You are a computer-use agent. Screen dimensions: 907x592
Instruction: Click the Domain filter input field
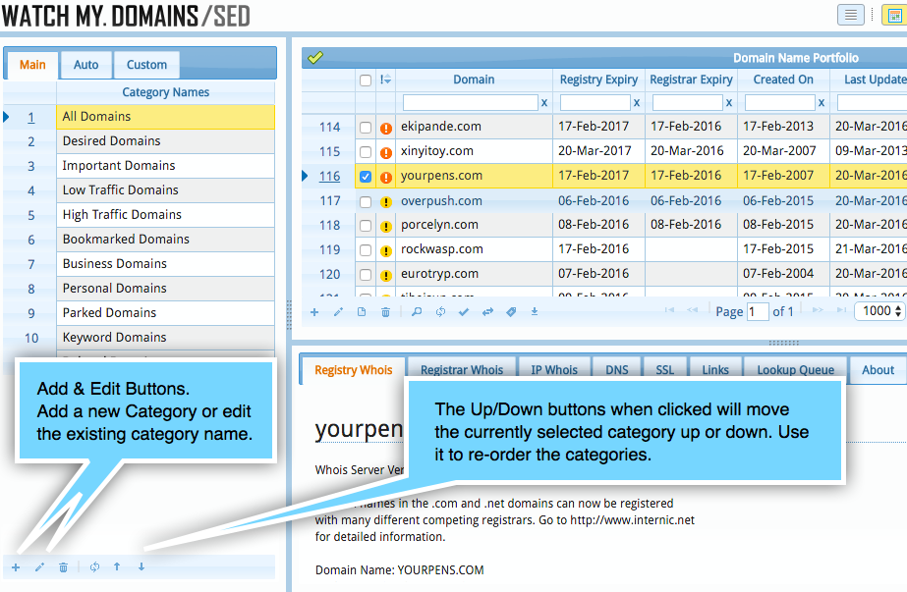click(x=471, y=103)
